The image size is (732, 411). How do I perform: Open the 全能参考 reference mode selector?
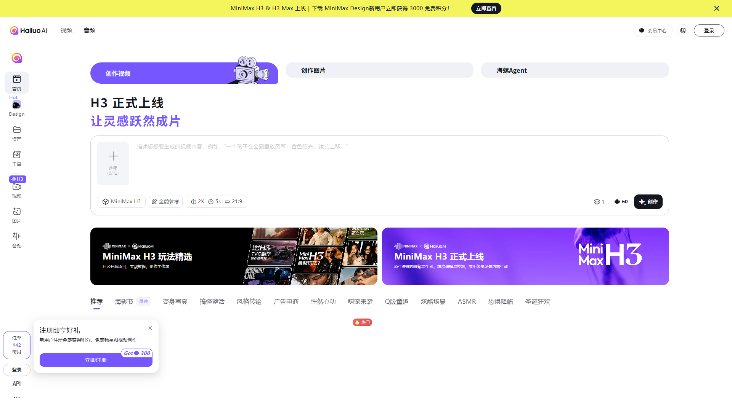click(165, 202)
